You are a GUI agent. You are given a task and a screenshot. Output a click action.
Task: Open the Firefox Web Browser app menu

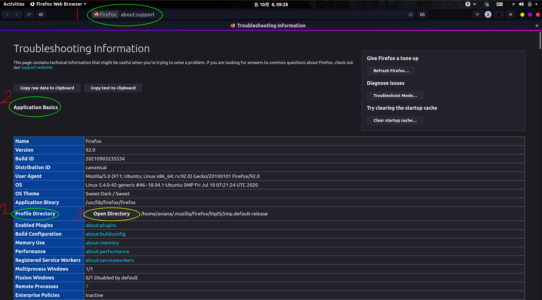point(58,4)
